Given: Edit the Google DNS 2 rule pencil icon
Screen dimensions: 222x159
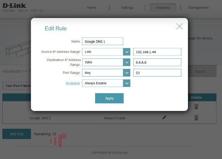Looking at the screenshot, I should (x=164, y=118).
